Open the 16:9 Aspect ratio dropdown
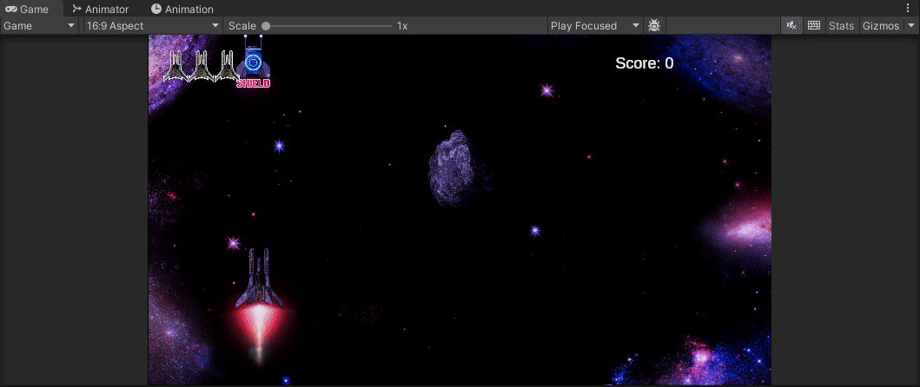This screenshot has height=387, width=920. click(x=153, y=26)
